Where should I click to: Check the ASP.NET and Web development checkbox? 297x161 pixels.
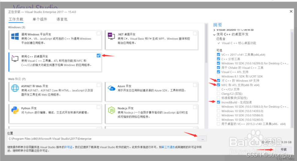(99, 85)
